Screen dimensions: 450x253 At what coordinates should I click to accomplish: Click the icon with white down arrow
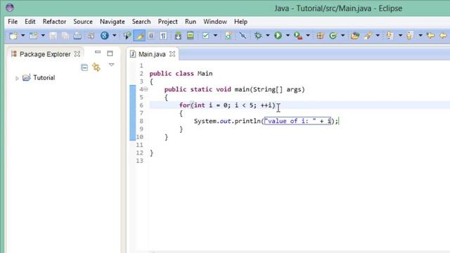(x=178, y=36)
